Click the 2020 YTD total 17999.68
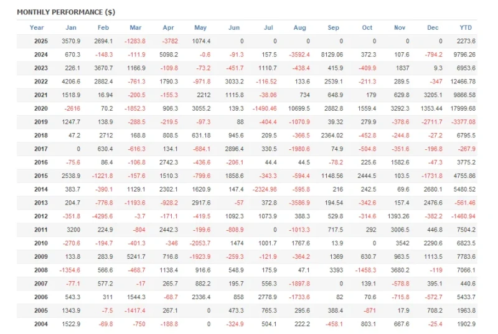Screen dimensions: 498x334 pos(463,108)
